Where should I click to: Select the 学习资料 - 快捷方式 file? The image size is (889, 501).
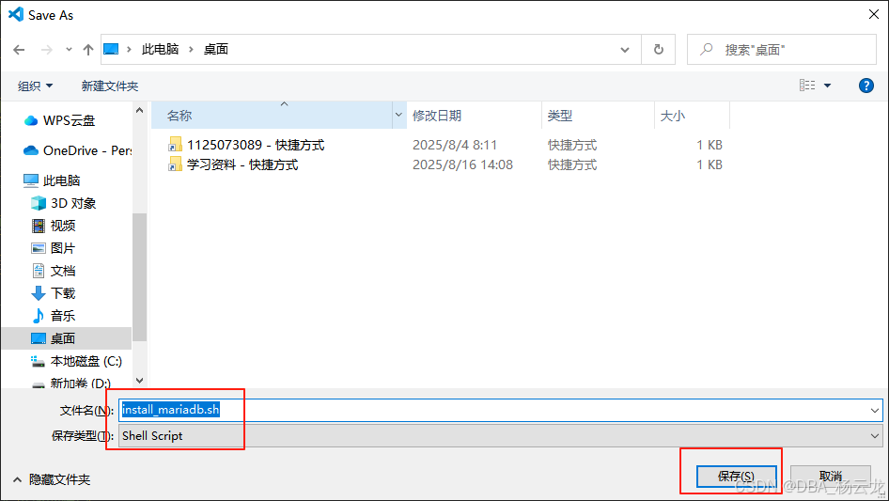point(242,165)
